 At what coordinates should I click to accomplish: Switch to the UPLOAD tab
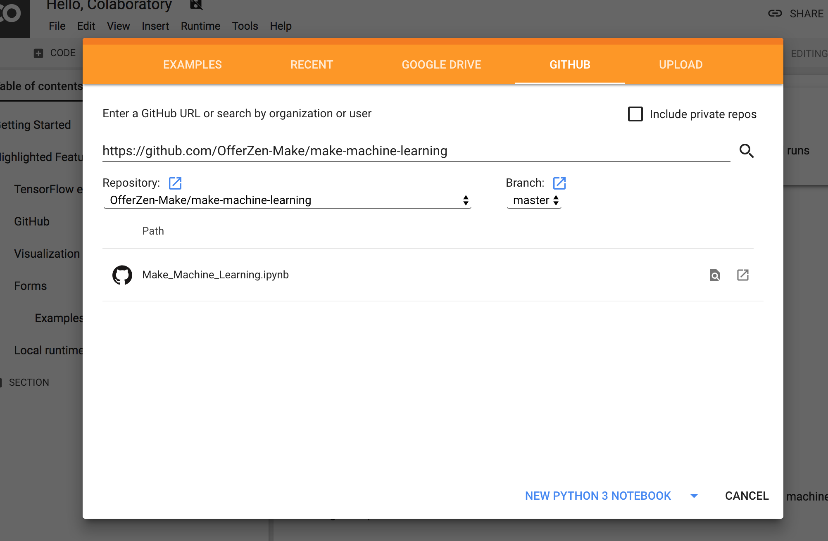[x=680, y=65]
